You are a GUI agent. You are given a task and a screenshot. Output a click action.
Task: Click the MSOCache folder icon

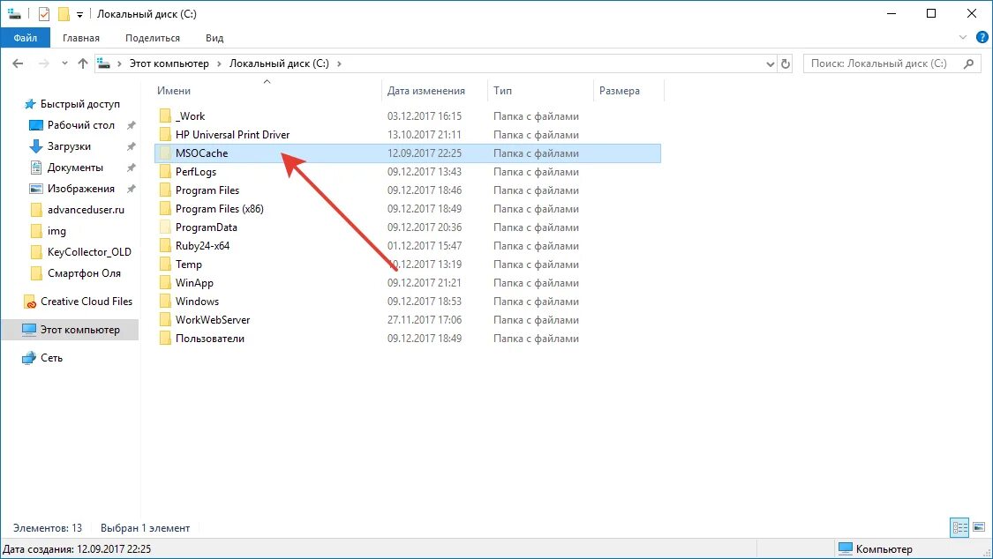click(165, 153)
